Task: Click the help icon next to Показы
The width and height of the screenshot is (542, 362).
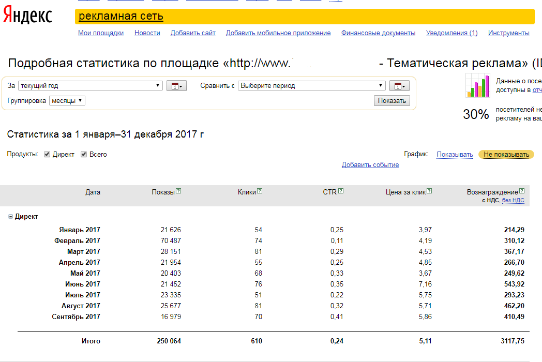Action: (178, 191)
